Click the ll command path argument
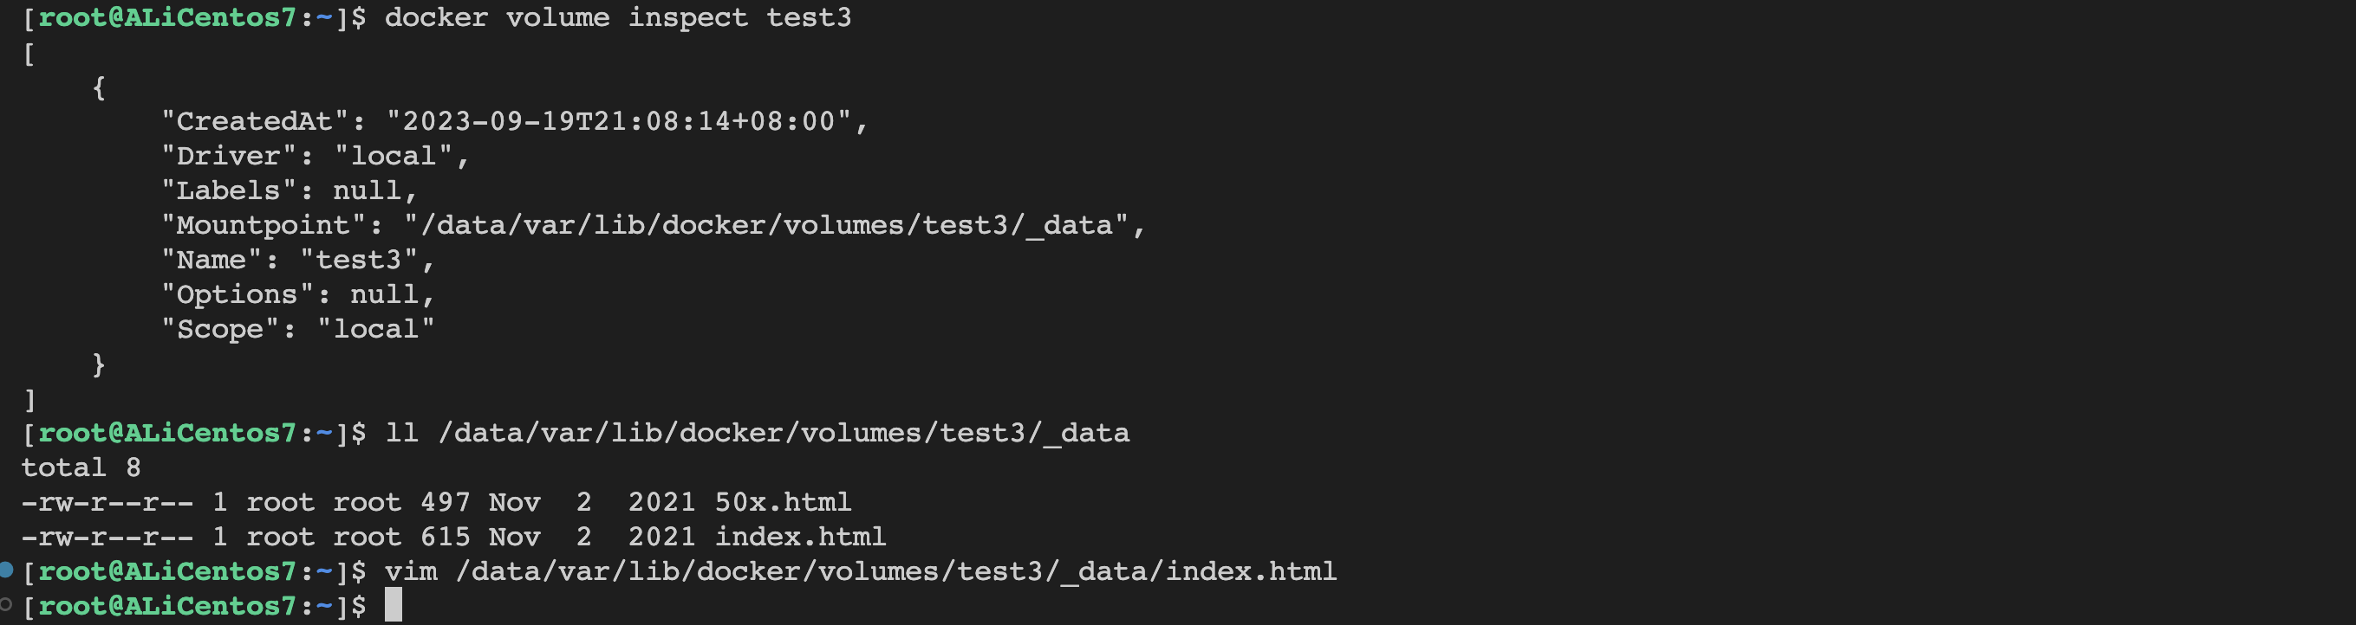The width and height of the screenshot is (2356, 625). (x=784, y=433)
